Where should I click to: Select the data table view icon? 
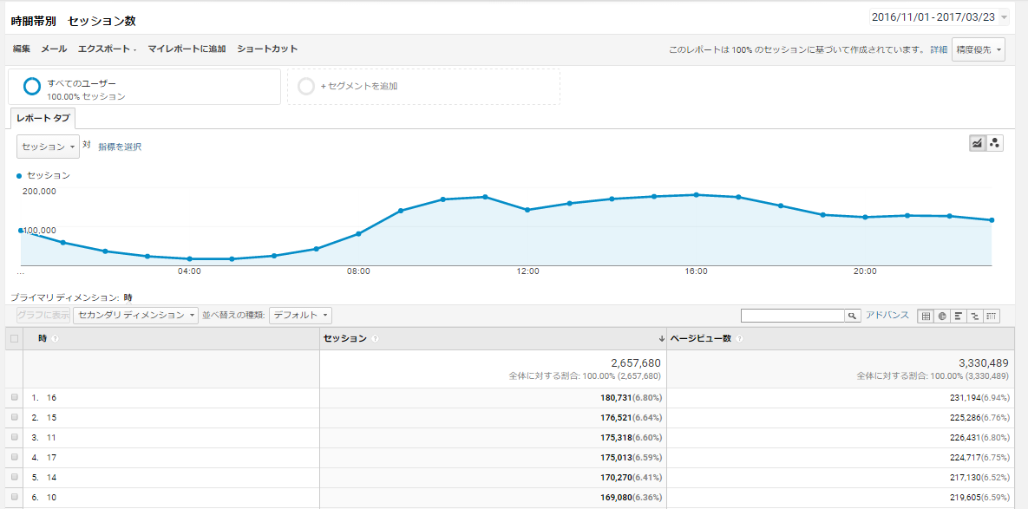click(927, 316)
